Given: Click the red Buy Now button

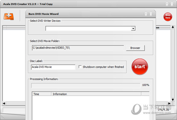Looking at the screenshot, I should (168, 17).
